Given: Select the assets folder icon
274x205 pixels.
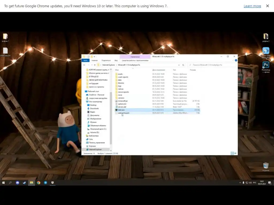Looking at the screenshot, I should [x=117, y=74].
